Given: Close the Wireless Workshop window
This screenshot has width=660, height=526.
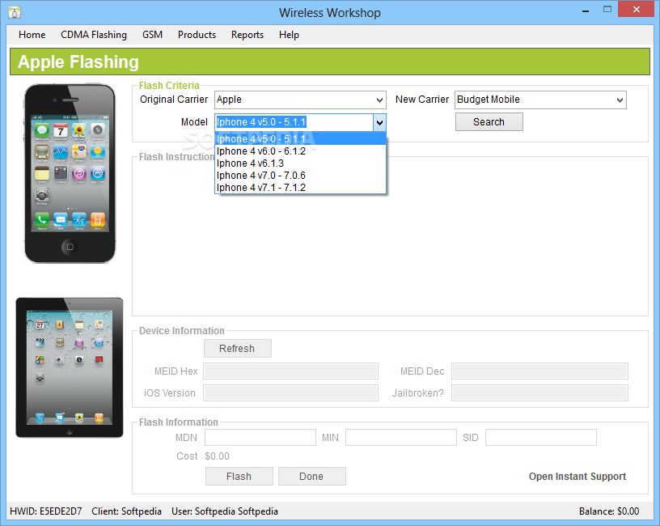Looking at the screenshot, I should pos(636,9).
